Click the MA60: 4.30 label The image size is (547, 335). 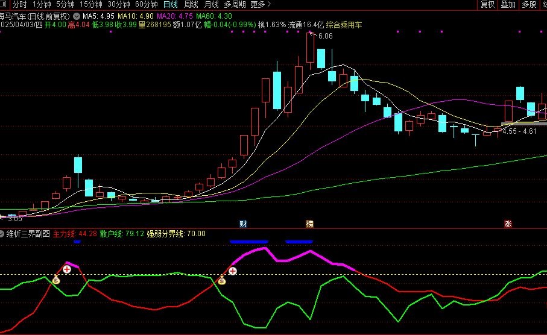click(214, 16)
